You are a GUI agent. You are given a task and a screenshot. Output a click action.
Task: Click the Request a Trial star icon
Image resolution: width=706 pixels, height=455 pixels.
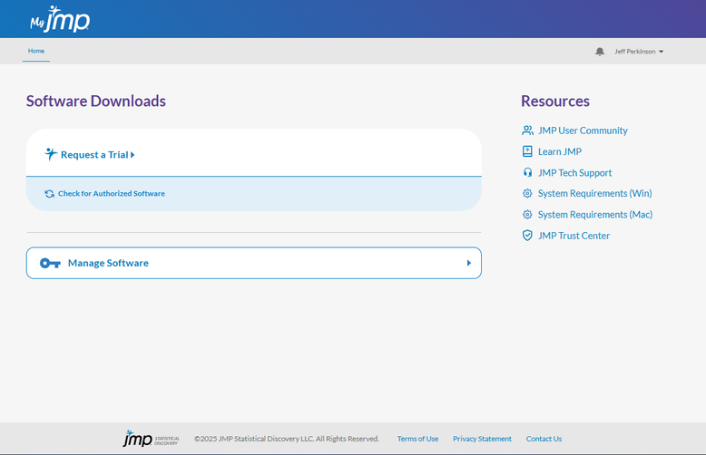(x=51, y=154)
